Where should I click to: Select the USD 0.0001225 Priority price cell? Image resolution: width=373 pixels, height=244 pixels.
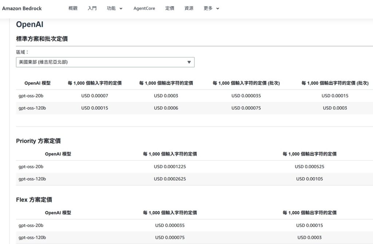170,167
